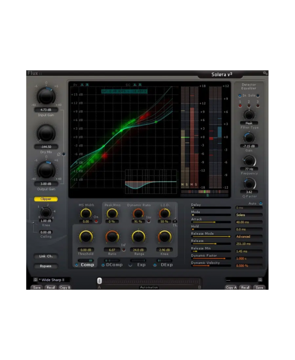Click the Hold slider
The height and width of the screenshot is (360, 295).
211,229
